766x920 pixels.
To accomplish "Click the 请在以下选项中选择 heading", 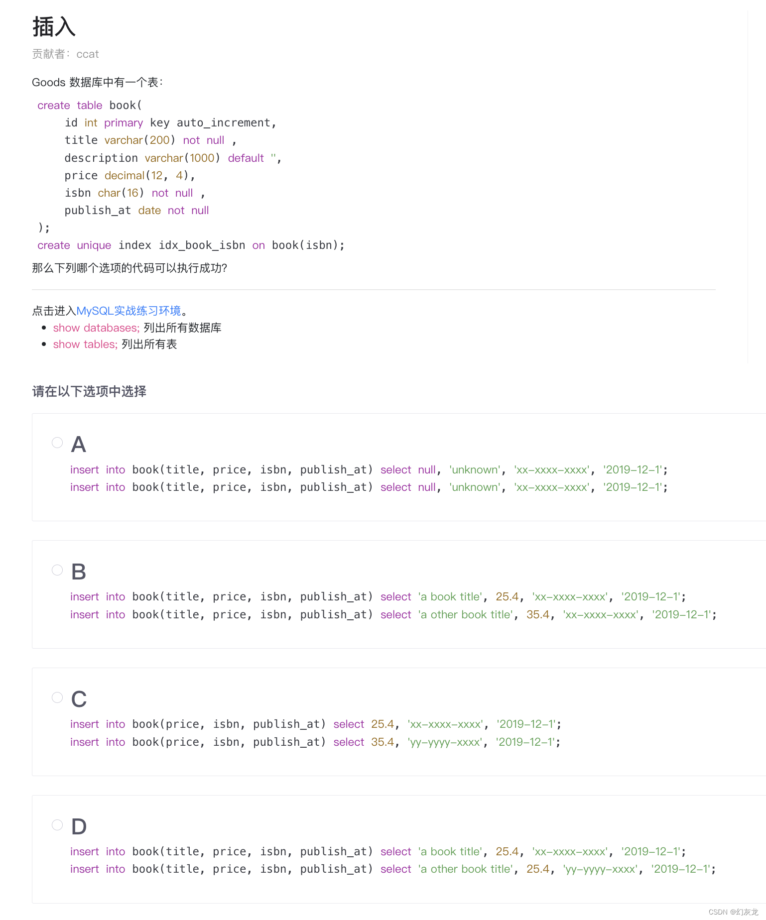I will coord(89,391).
